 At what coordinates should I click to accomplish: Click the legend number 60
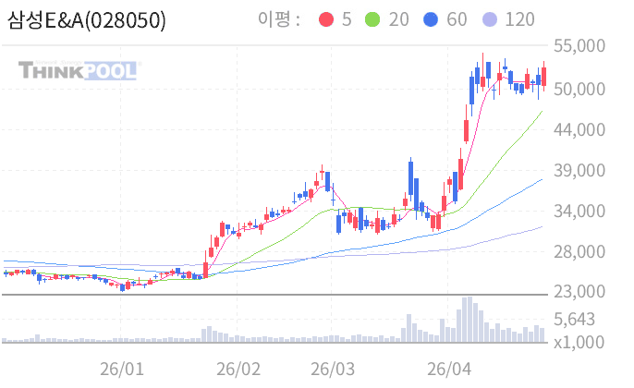pyautogui.click(x=457, y=19)
